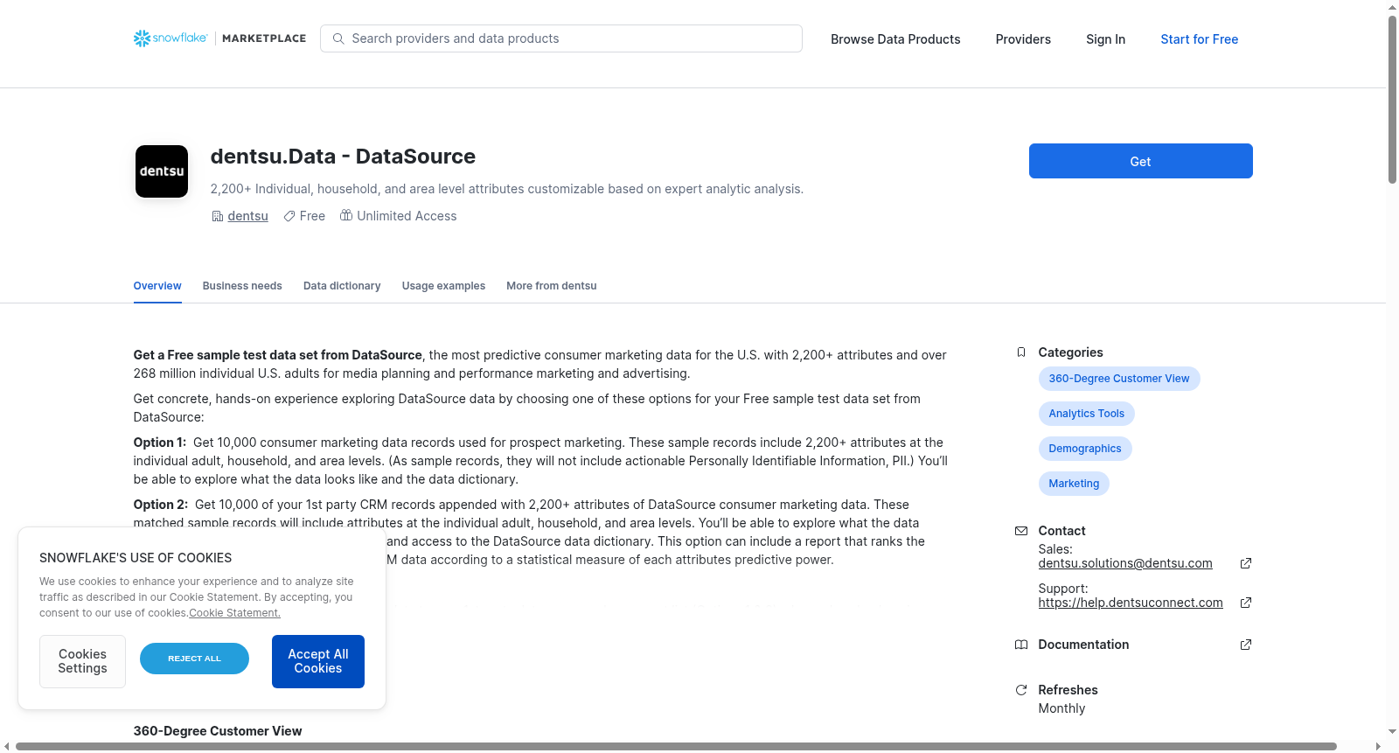Click the building icon beside dentsu

(218, 216)
